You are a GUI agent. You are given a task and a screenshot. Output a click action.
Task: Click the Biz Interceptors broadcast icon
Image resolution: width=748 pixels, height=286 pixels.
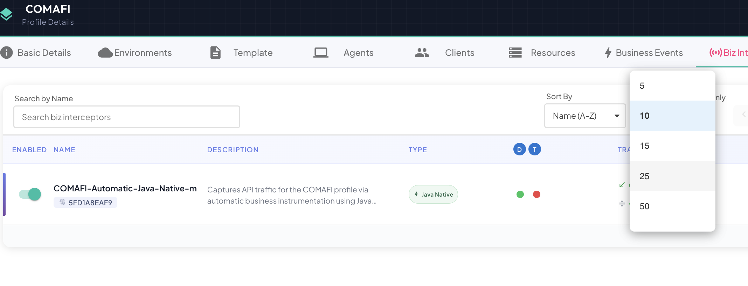click(715, 53)
